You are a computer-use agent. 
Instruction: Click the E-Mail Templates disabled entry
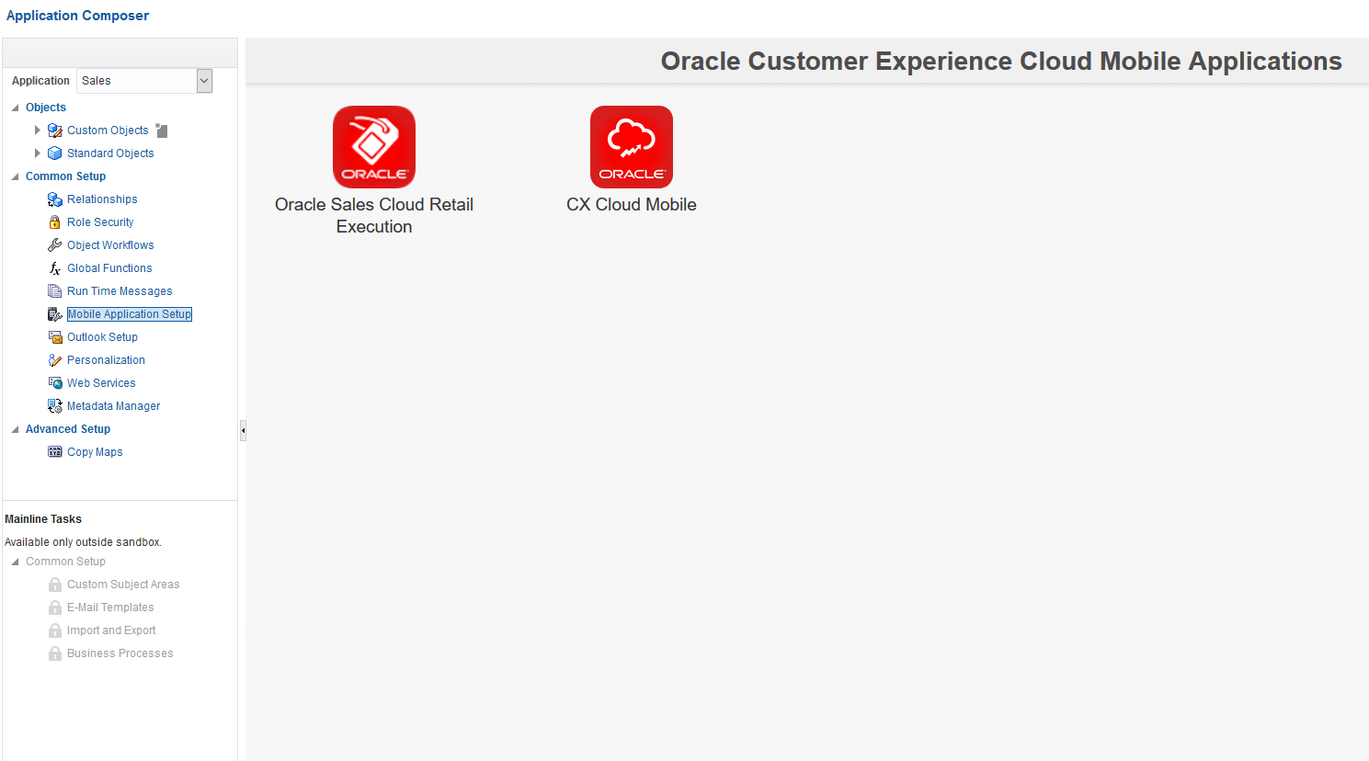110,608
